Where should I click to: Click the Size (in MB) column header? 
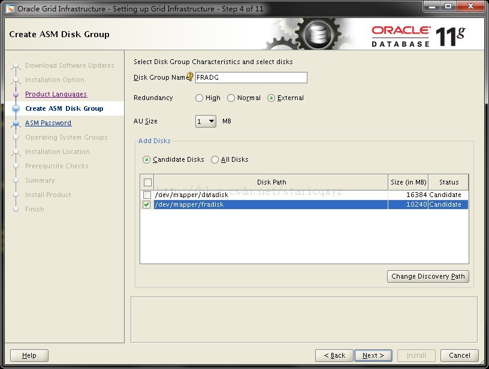tap(408, 182)
